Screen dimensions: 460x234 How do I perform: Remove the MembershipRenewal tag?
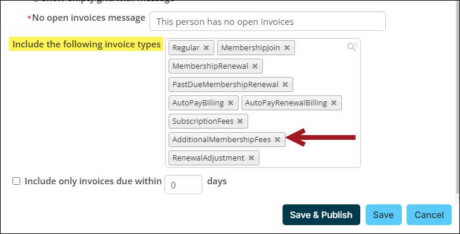pos(255,66)
